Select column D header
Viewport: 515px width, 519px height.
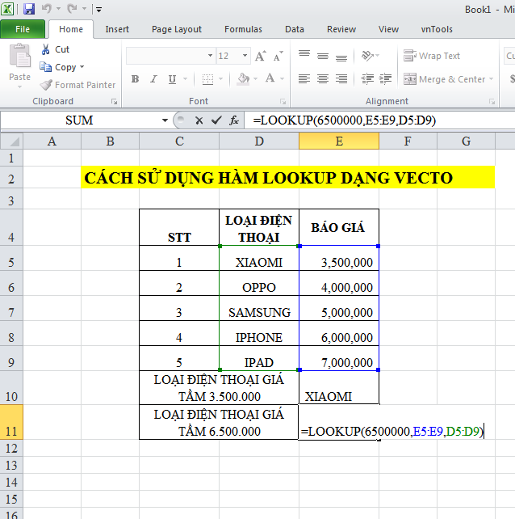259,141
